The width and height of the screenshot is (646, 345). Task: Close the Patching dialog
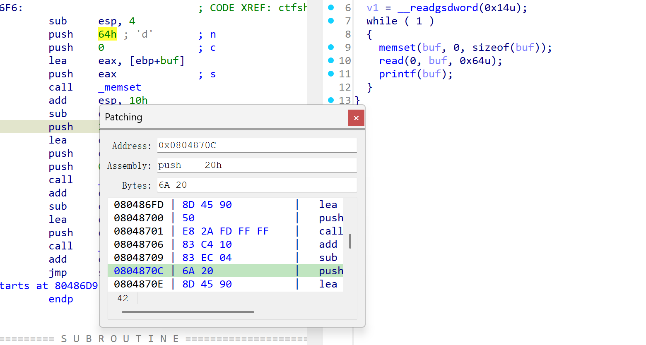point(356,118)
